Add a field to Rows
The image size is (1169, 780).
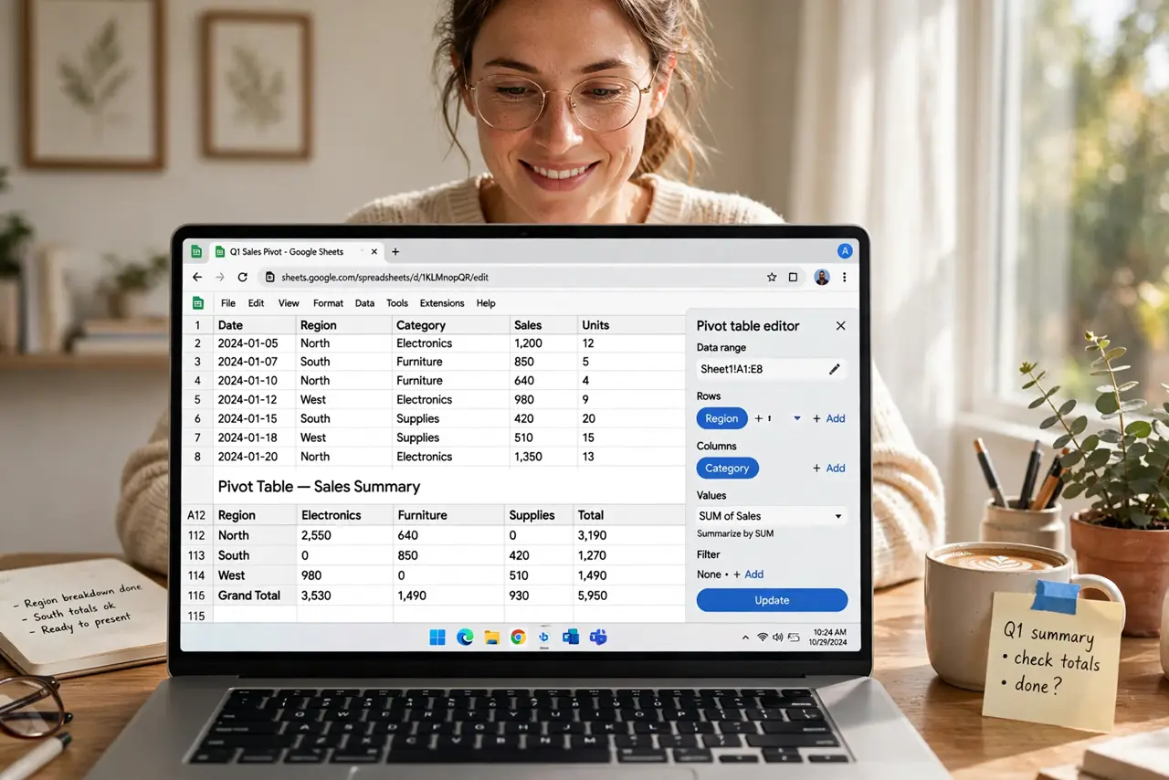coord(829,418)
